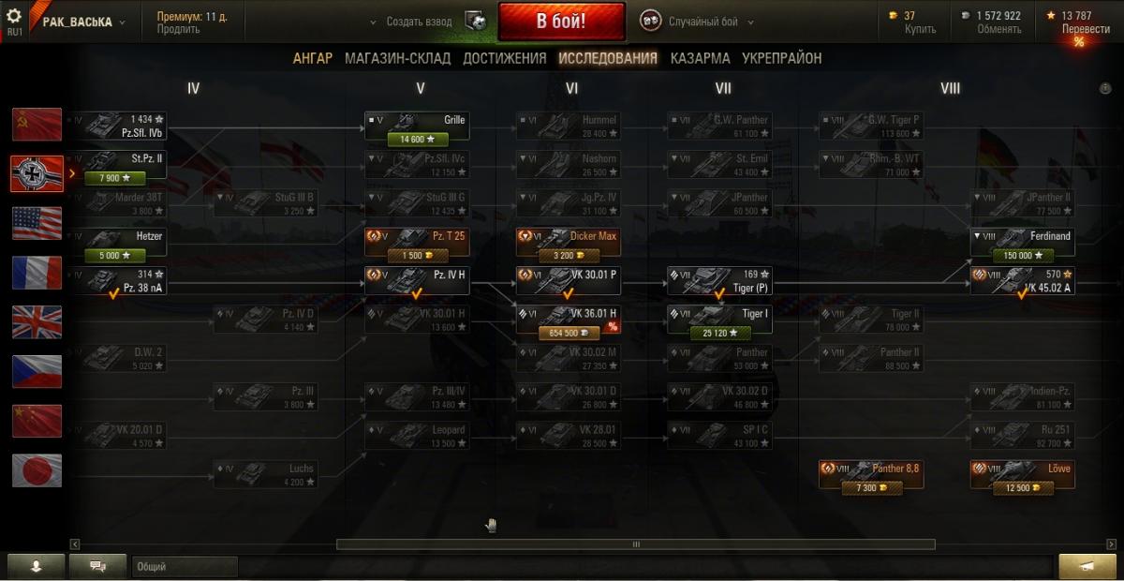1124x581 pixels.
Task: Click the Продлить premium link
Action: [x=178, y=29]
